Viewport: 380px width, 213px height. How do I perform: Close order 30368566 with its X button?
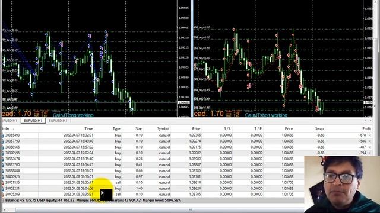[x=369, y=147]
